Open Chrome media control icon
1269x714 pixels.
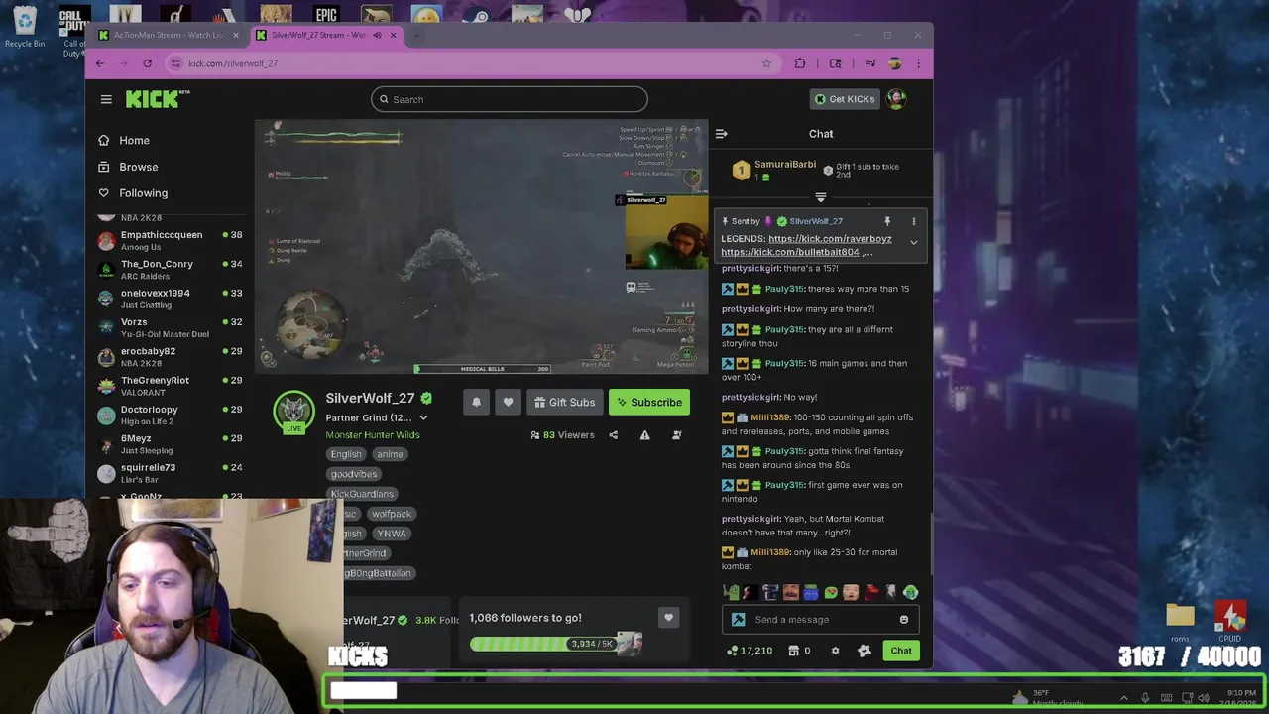click(x=870, y=63)
